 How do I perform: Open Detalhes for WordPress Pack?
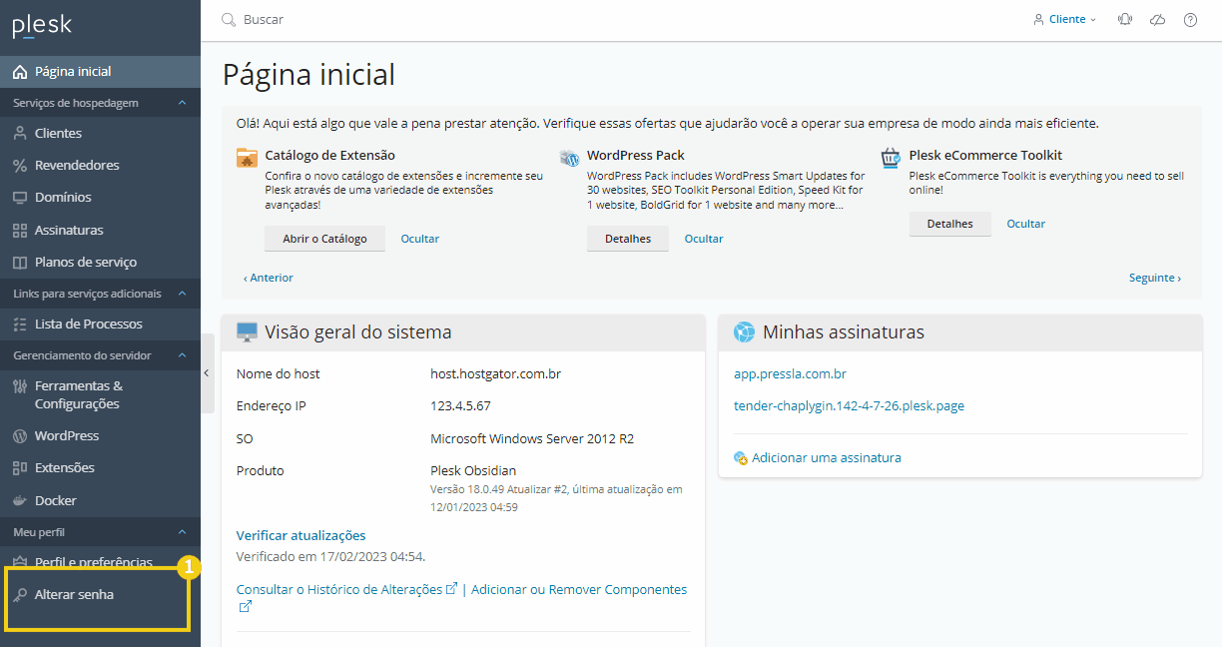628,239
